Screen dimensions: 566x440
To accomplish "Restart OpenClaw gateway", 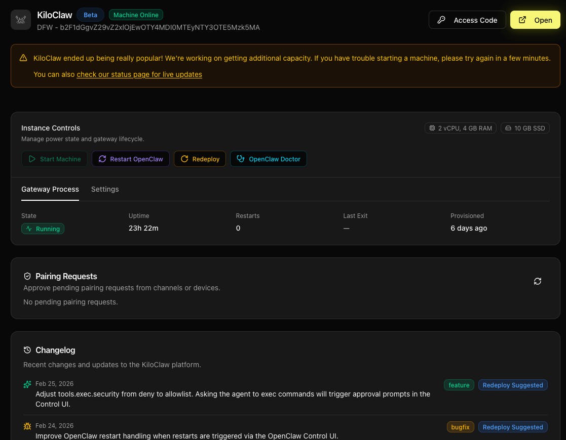I will (x=130, y=159).
